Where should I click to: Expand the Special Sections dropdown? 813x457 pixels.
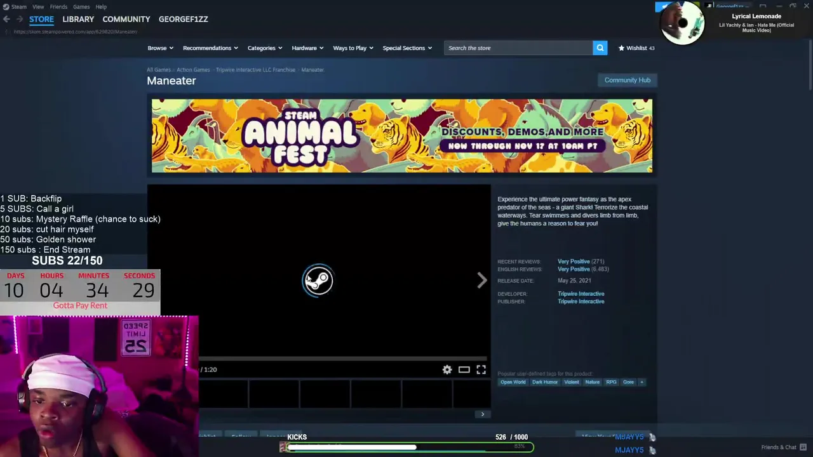[407, 48]
